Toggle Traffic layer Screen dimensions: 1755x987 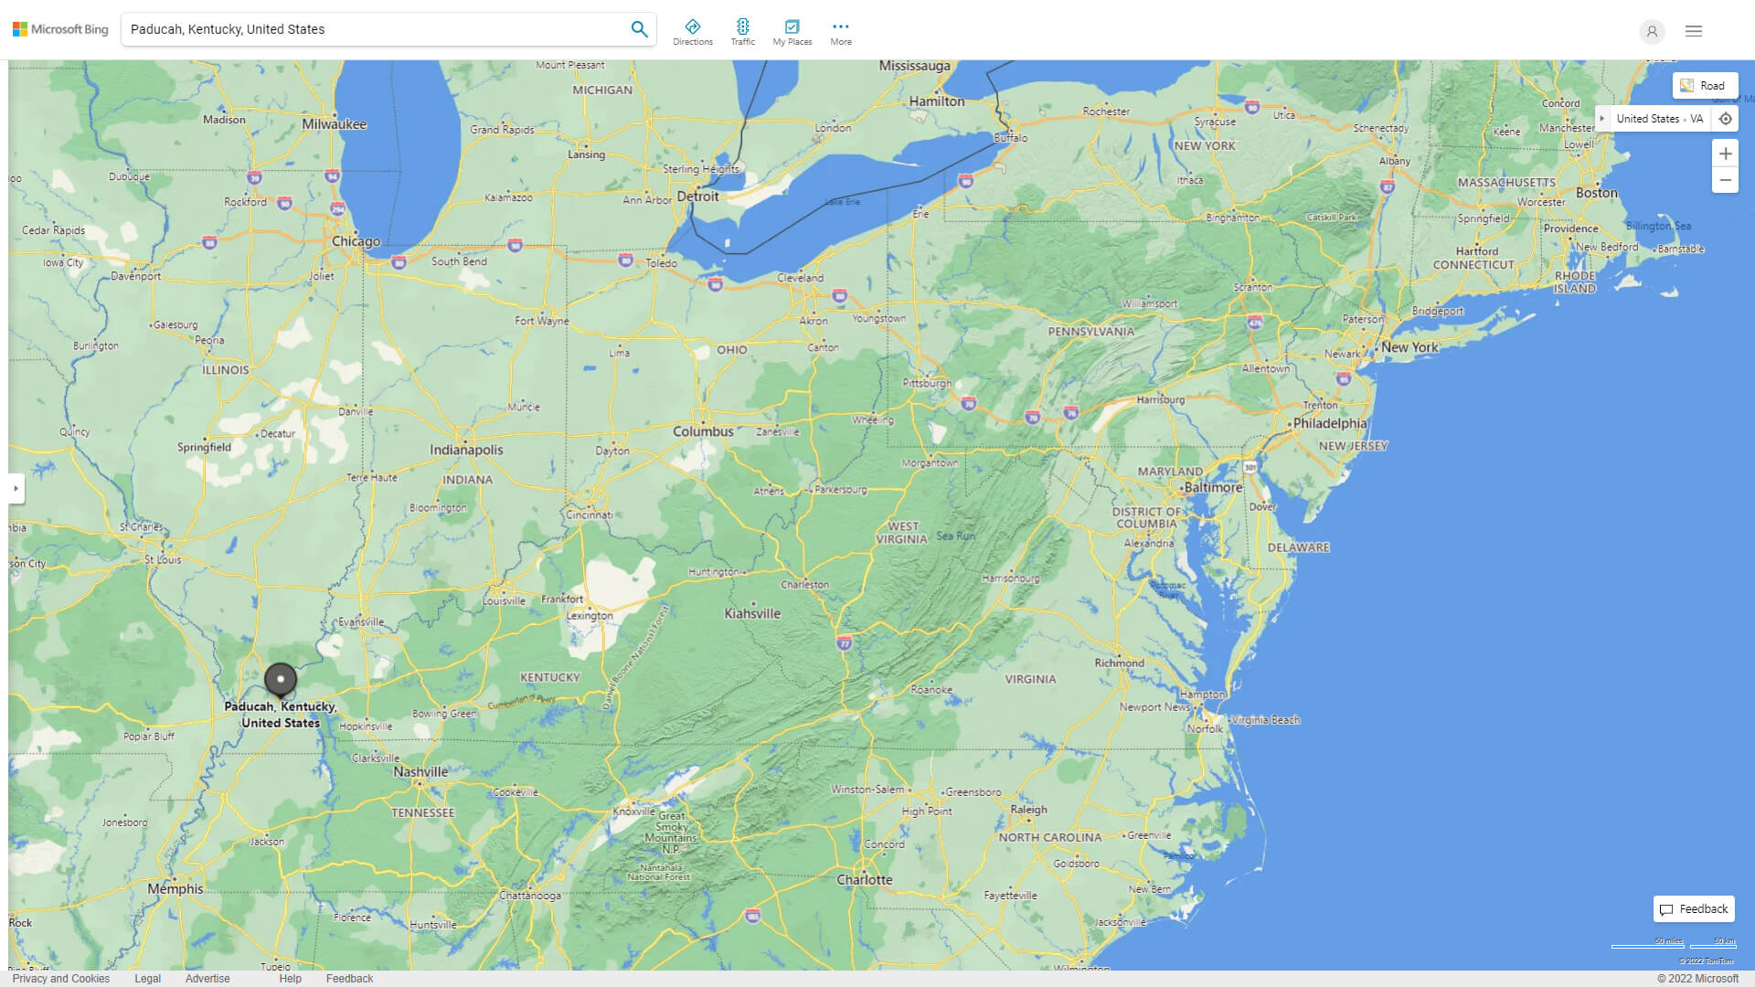[x=742, y=32]
